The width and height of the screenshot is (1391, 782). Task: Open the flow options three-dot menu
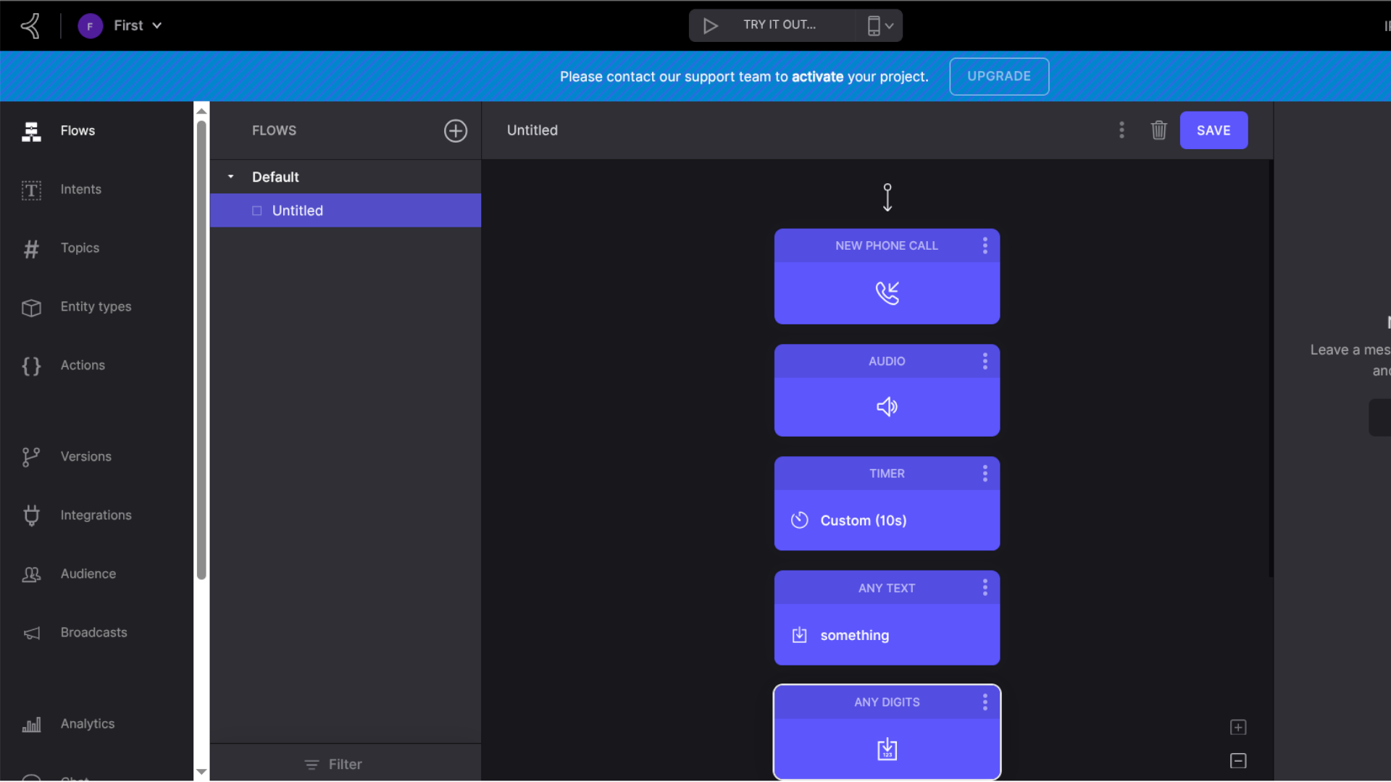tap(1121, 130)
